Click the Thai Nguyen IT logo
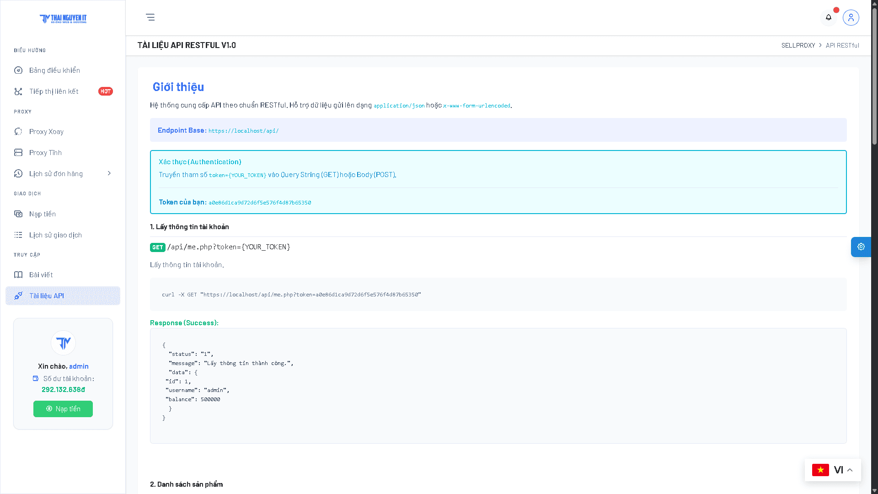The image size is (878, 494). click(x=63, y=19)
